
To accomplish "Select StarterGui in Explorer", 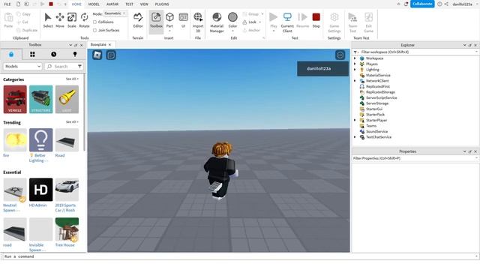I will pos(374,109).
